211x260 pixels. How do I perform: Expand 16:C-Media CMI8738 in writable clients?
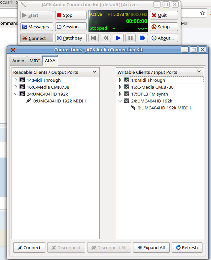click(x=120, y=87)
